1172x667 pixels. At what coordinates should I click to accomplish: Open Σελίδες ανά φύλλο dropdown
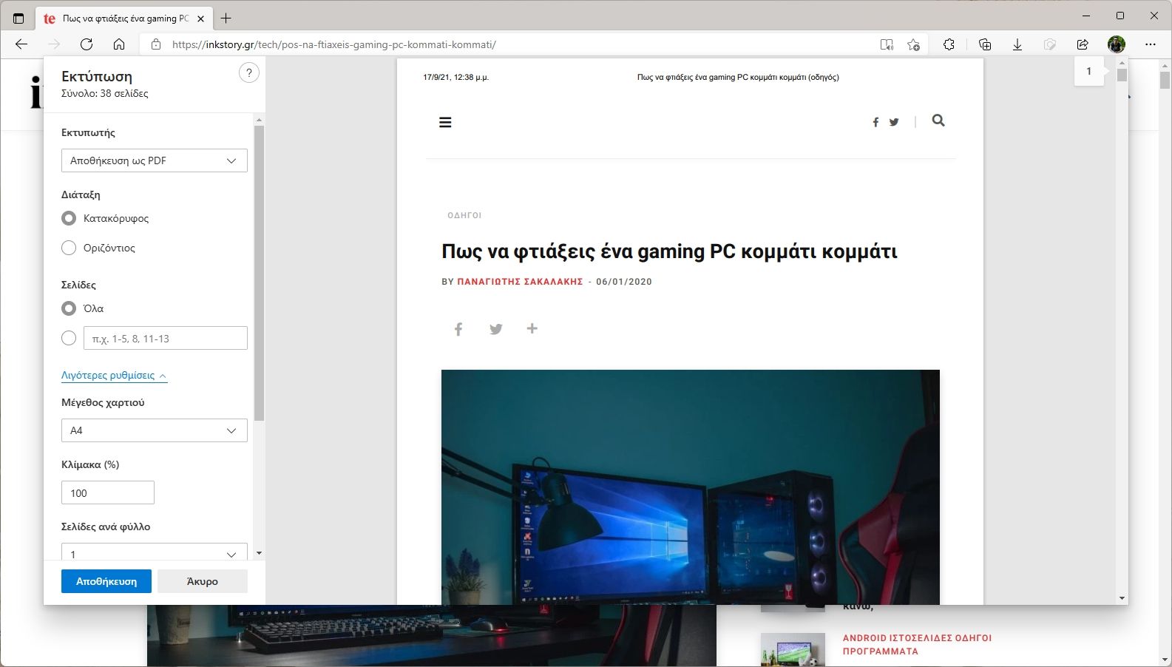(155, 553)
